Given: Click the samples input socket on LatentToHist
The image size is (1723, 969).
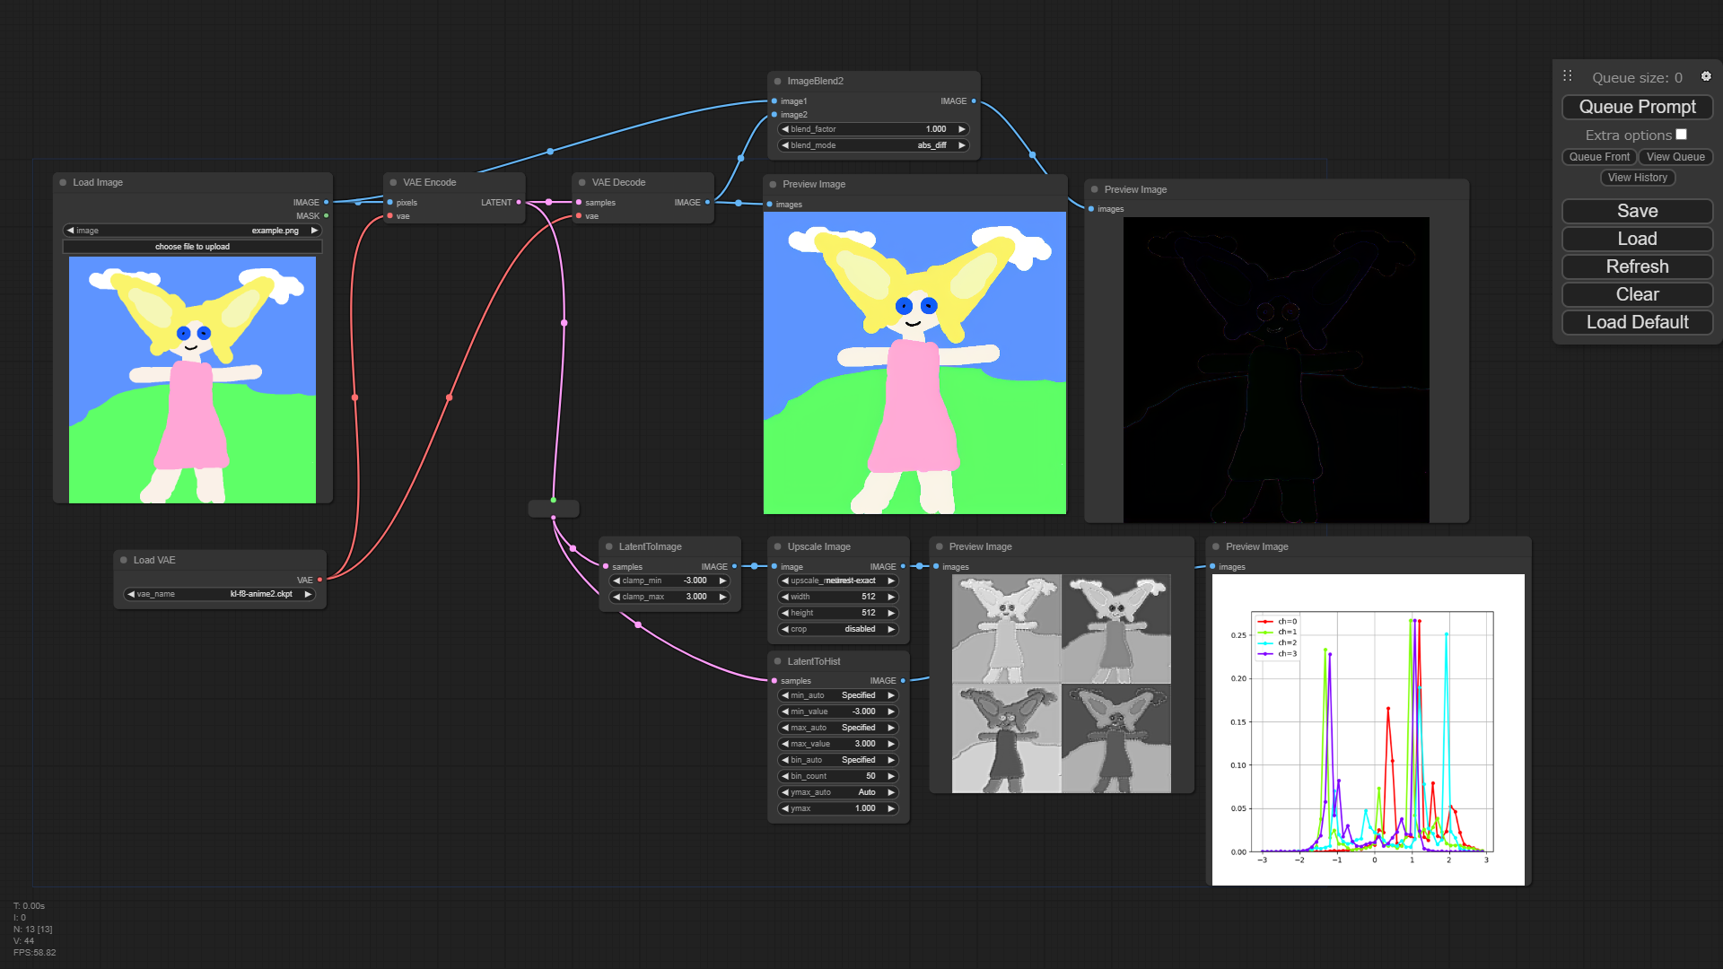Looking at the screenshot, I should pyautogui.click(x=774, y=680).
